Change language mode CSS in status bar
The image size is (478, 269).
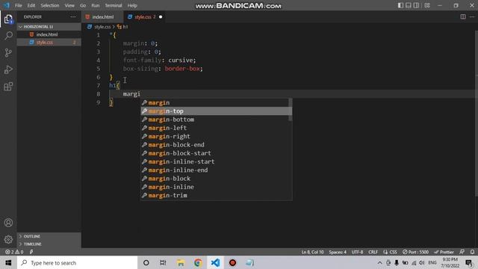[390, 252]
